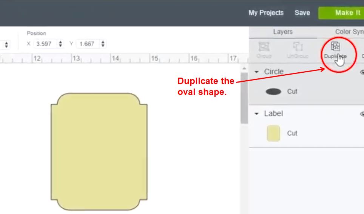Open My Projects

[x=266, y=13]
